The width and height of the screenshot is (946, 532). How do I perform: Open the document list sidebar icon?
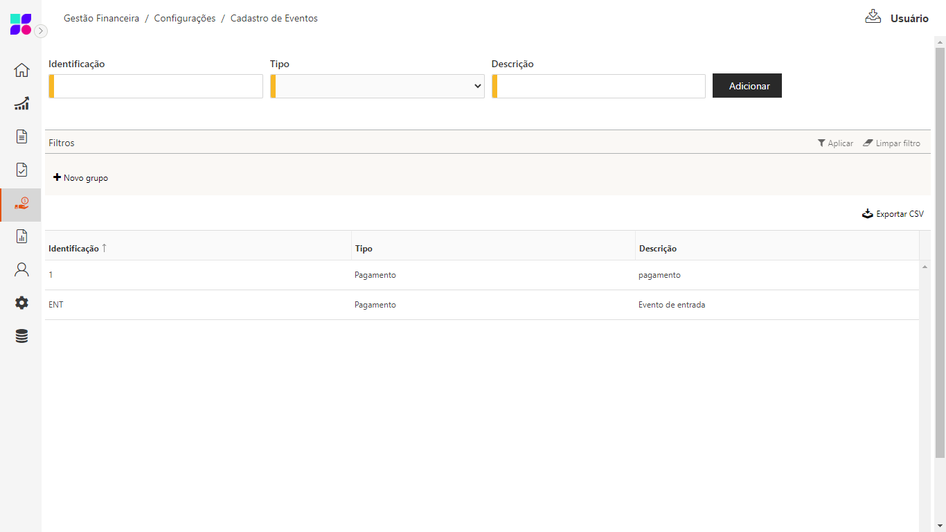(x=21, y=136)
